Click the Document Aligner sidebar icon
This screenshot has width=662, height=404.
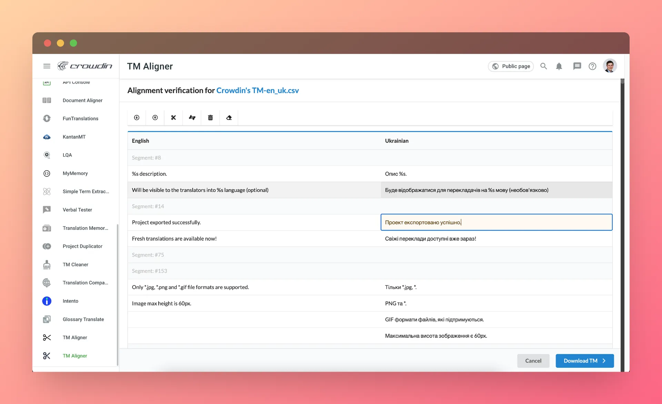click(47, 100)
